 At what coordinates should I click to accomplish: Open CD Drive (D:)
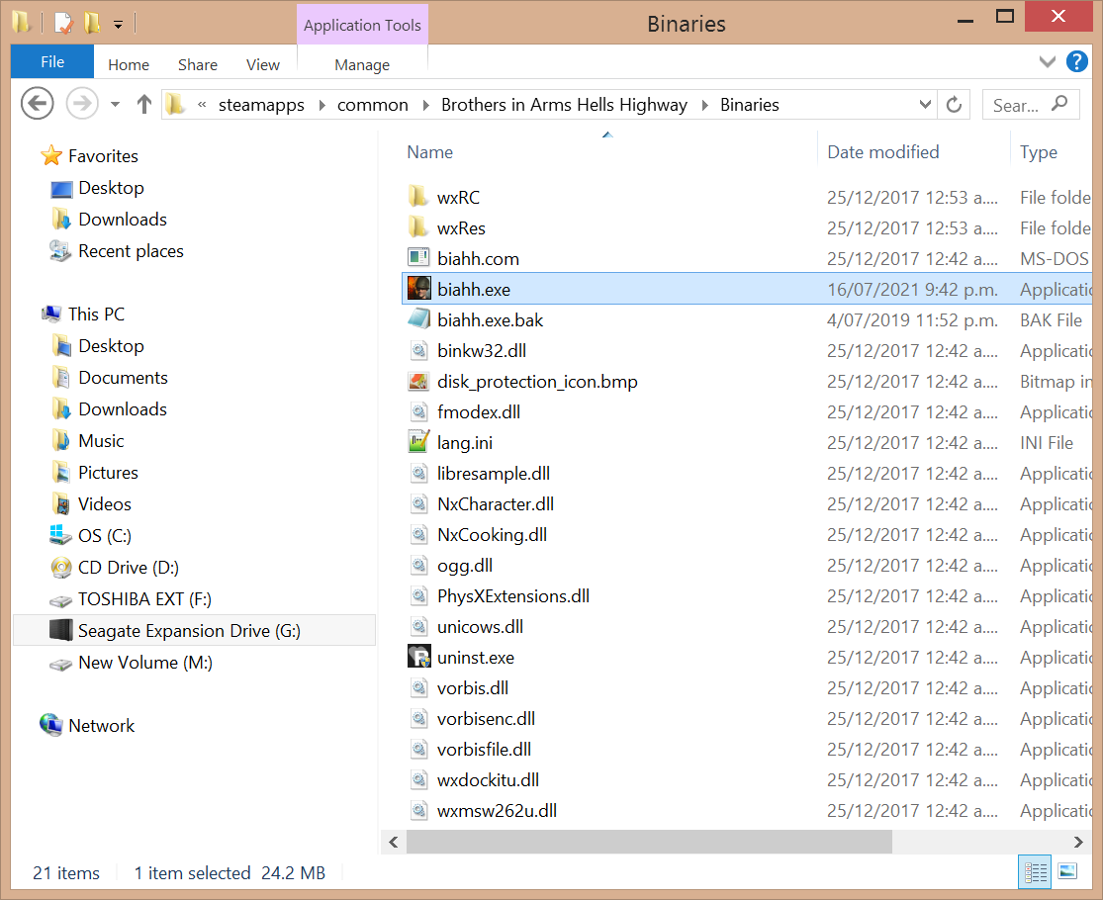point(129,568)
